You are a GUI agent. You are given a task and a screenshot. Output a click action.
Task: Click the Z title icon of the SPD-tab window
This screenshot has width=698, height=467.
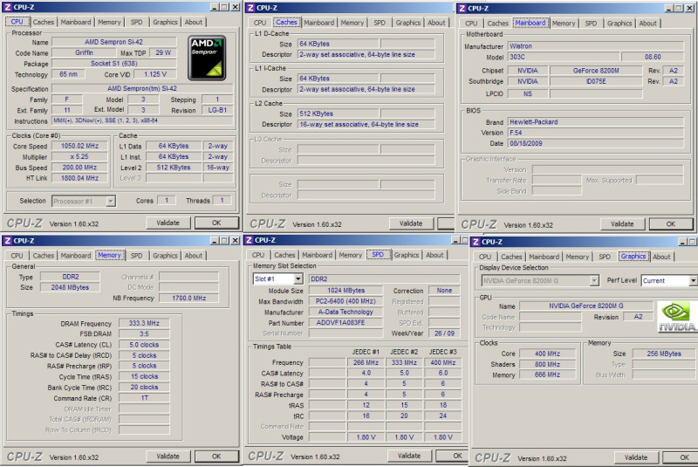coord(249,240)
